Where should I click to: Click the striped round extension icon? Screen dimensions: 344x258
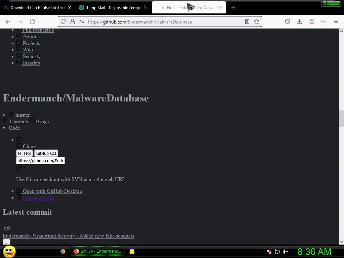pyautogui.click(x=312, y=21)
